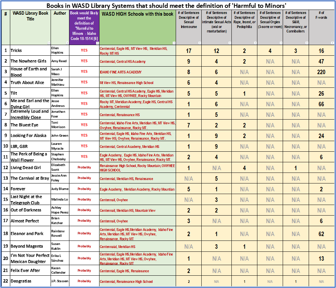Select the 'Felix Ever After' title cell
This screenshot has width=336, height=288.
tap(30, 271)
